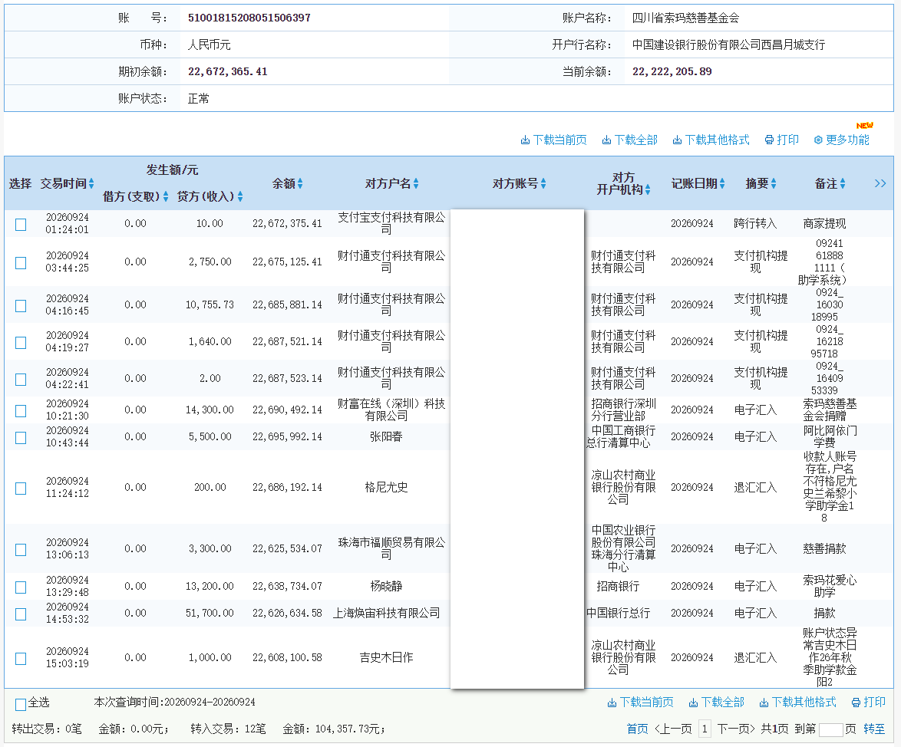Click the bottom 下载当前页 download icon
This screenshot has width=901, height=747.
pos(612,703)
